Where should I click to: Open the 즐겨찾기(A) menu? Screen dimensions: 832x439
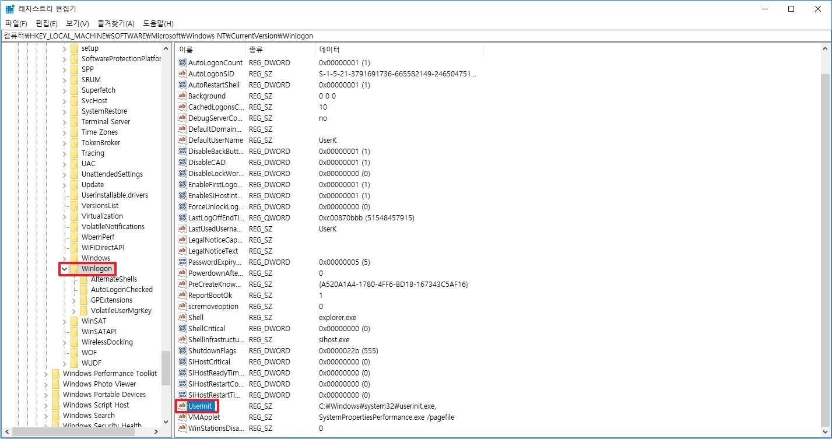[116, 23]
